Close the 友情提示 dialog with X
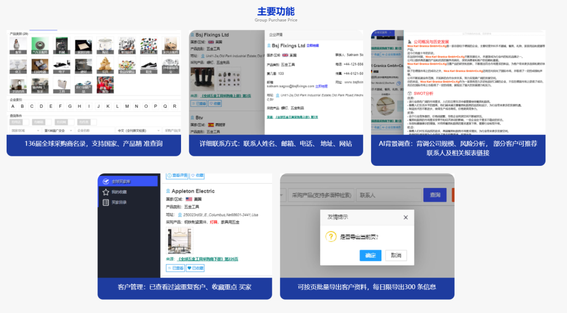The image size is (567, 313). [405, 217]
